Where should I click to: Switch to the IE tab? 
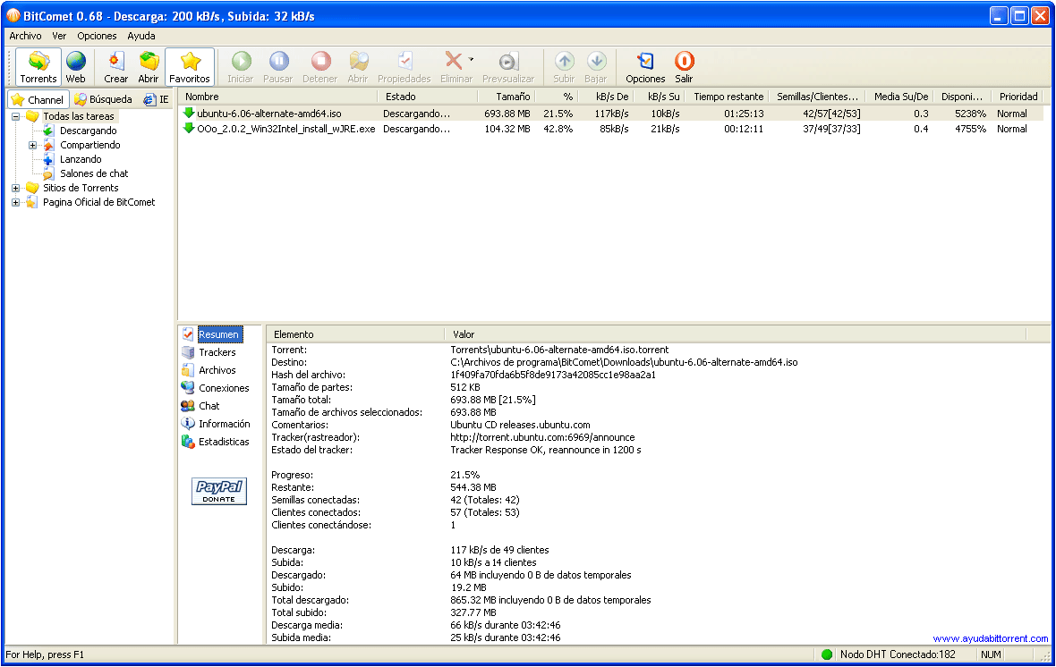coord(157,99)
